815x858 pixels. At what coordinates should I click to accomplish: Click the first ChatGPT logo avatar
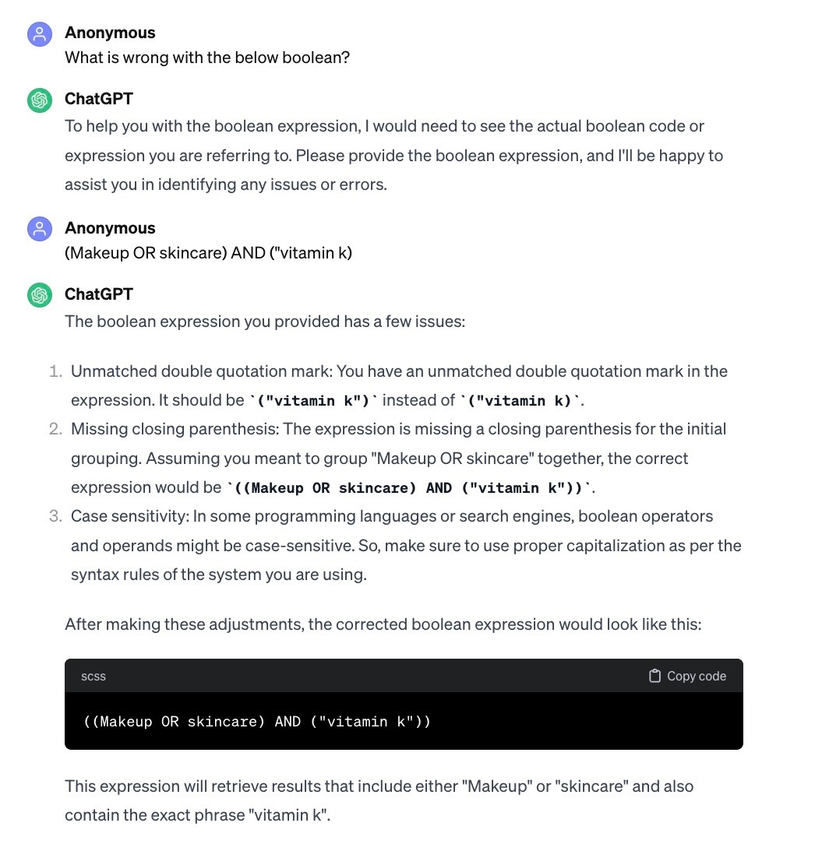point(40,100)
